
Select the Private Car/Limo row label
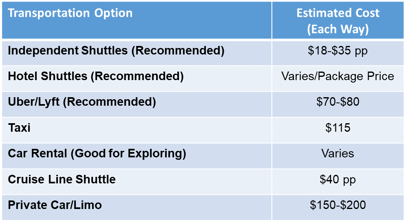pyautogui.click(x=55, y=205)
